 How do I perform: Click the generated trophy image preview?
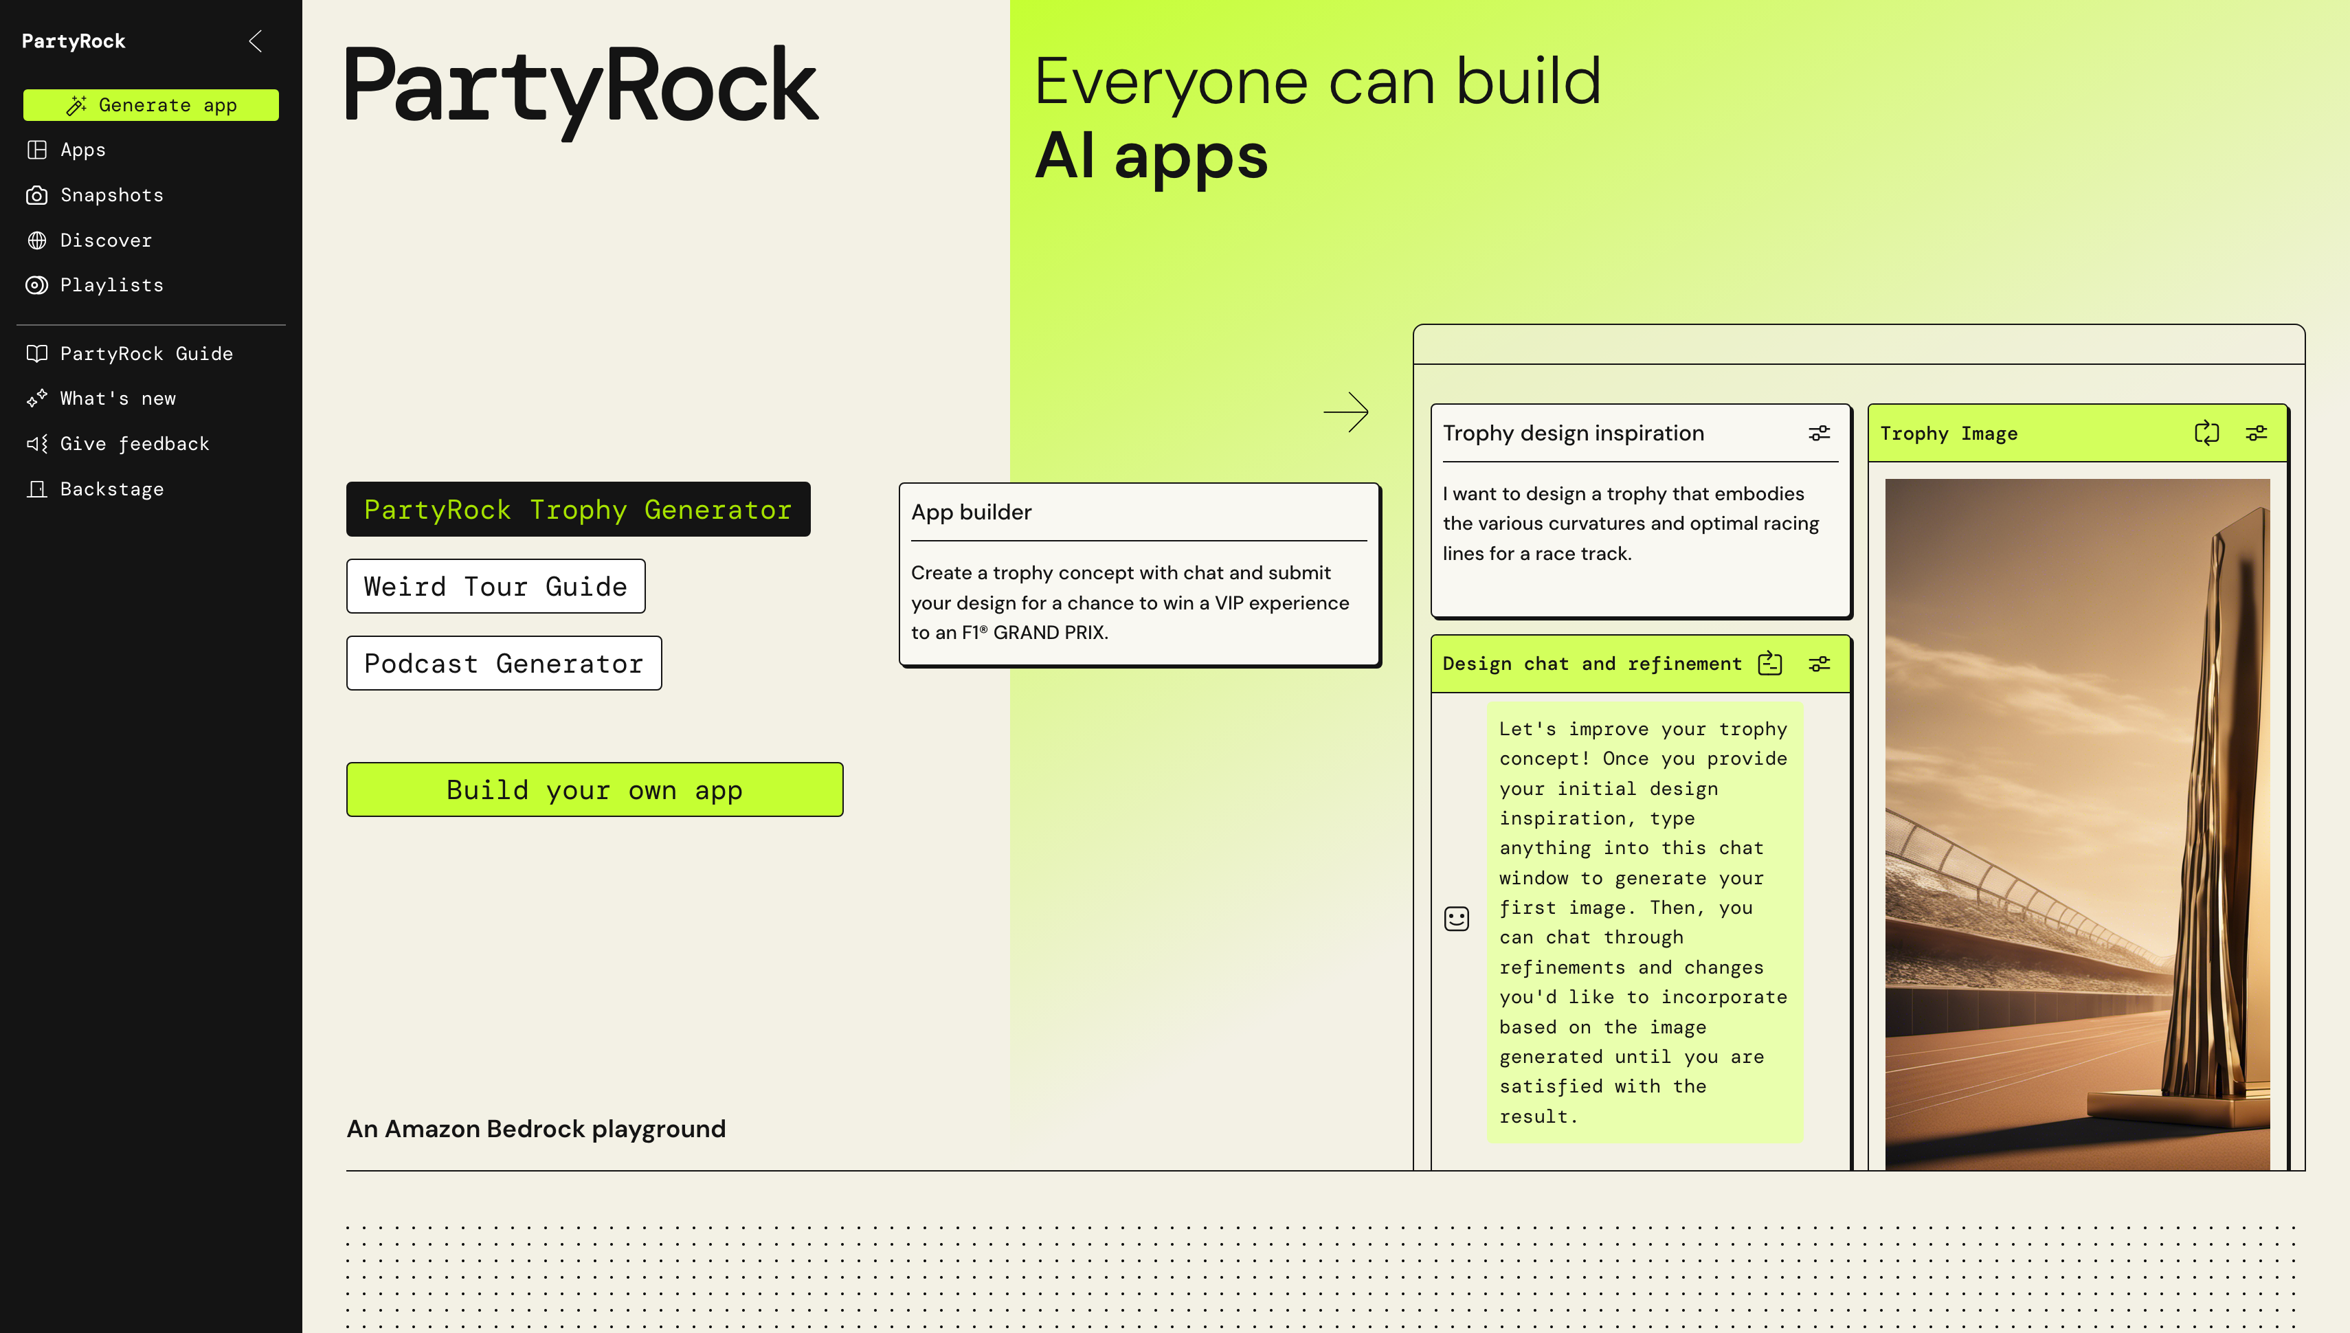(2077, 824)
